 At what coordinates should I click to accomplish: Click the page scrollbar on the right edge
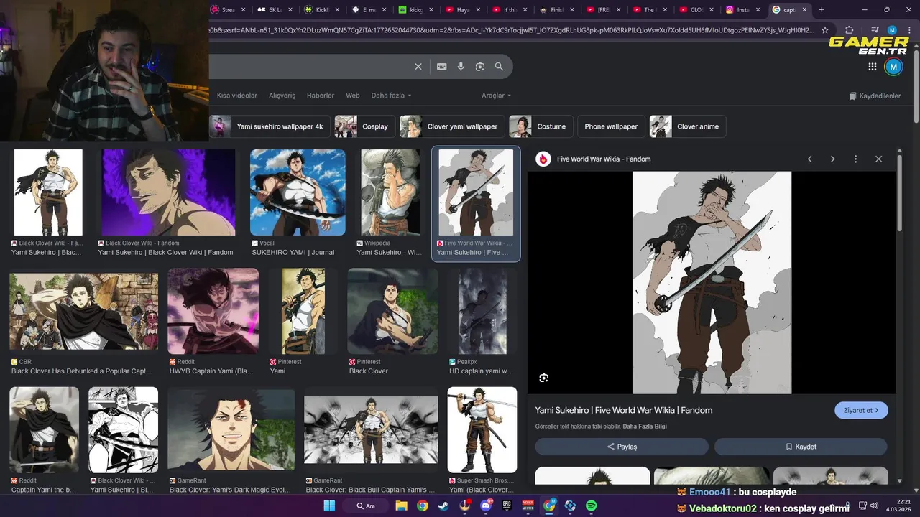[916, 86]
